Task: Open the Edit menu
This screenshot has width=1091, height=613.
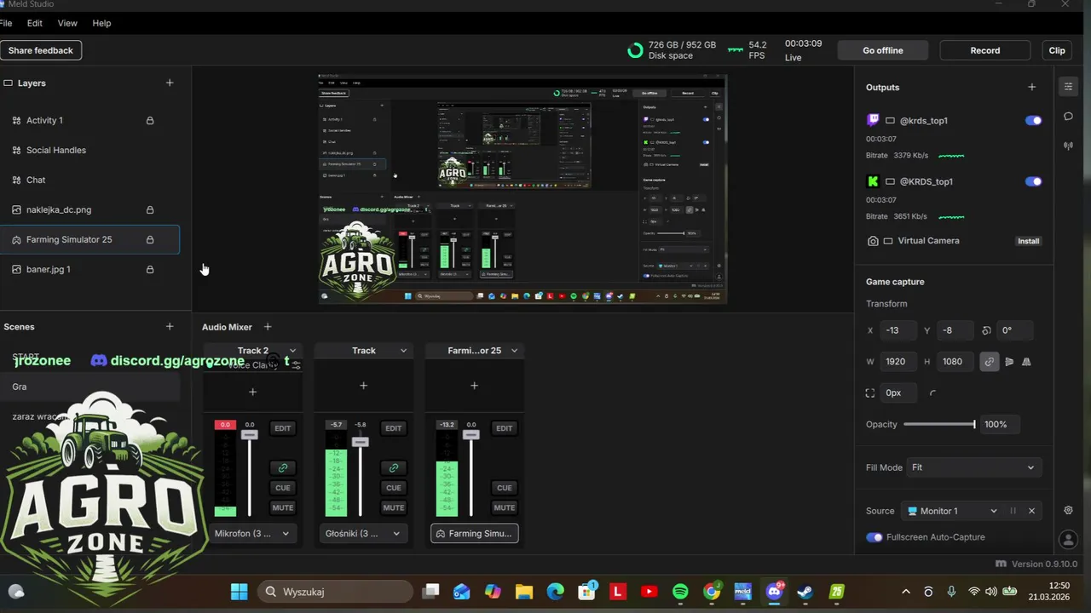Action: tap(34, 23)
